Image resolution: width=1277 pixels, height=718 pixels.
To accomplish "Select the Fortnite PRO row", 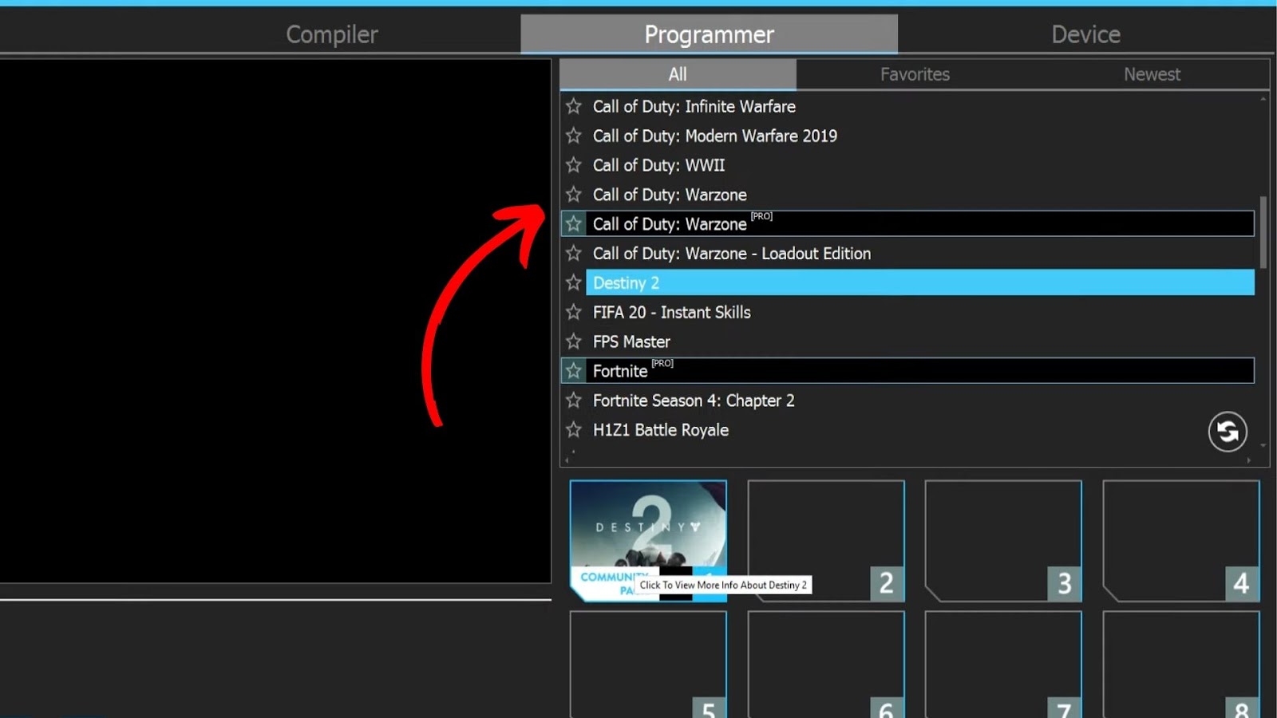I will tap(920, 371).
